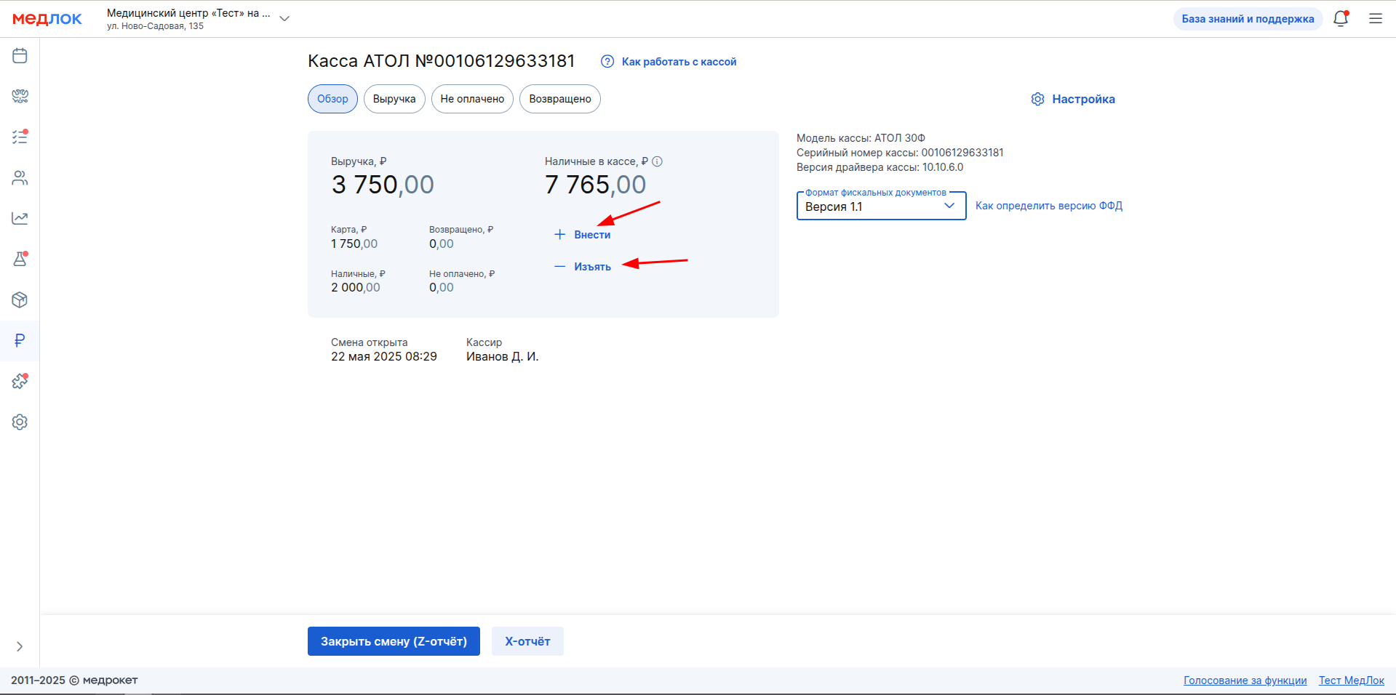Viewport: 1396px width, 695px height.
Task: Click the cash in register value 7 765,00
Action: click(595, 185)
